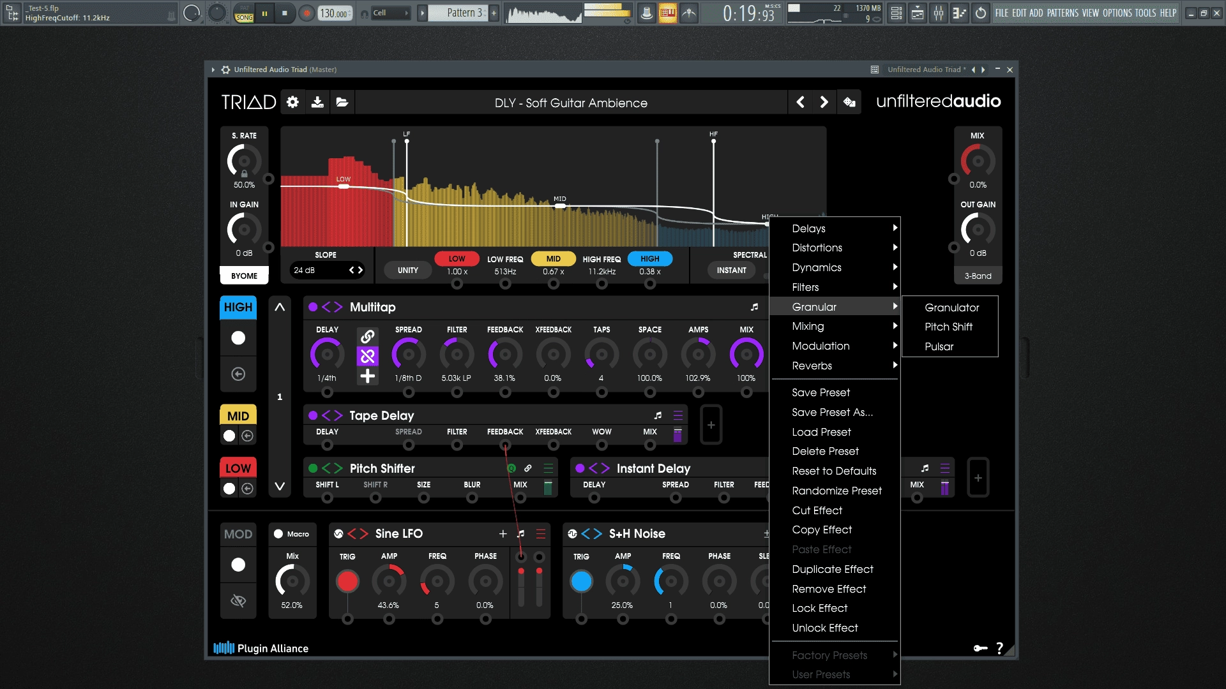Toggle the HIGH band enable circle
This screenshot has width=1226, height=689.
click(238, 337)
